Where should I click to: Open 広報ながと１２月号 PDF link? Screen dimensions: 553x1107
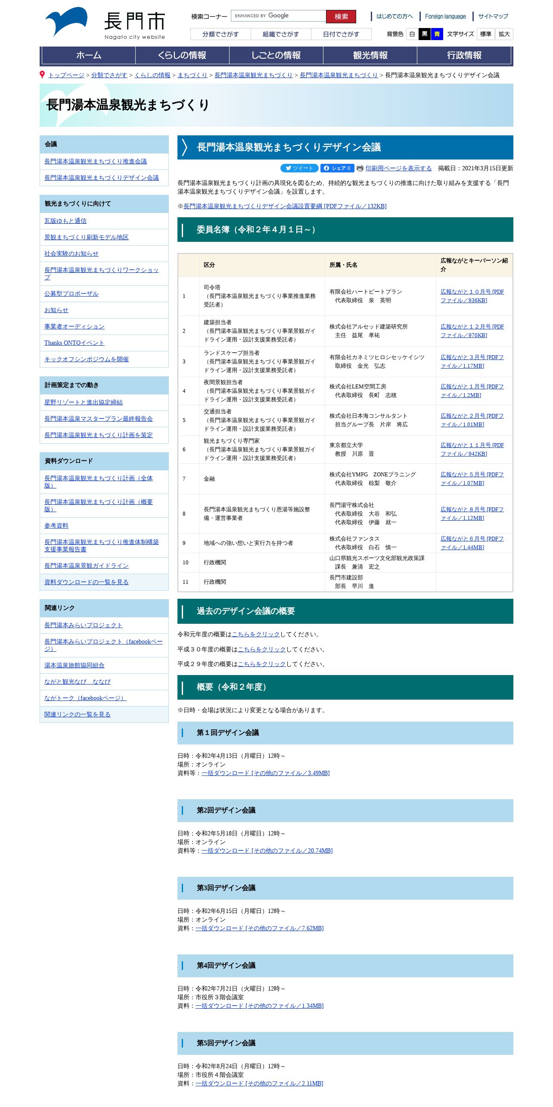[472, 331]
